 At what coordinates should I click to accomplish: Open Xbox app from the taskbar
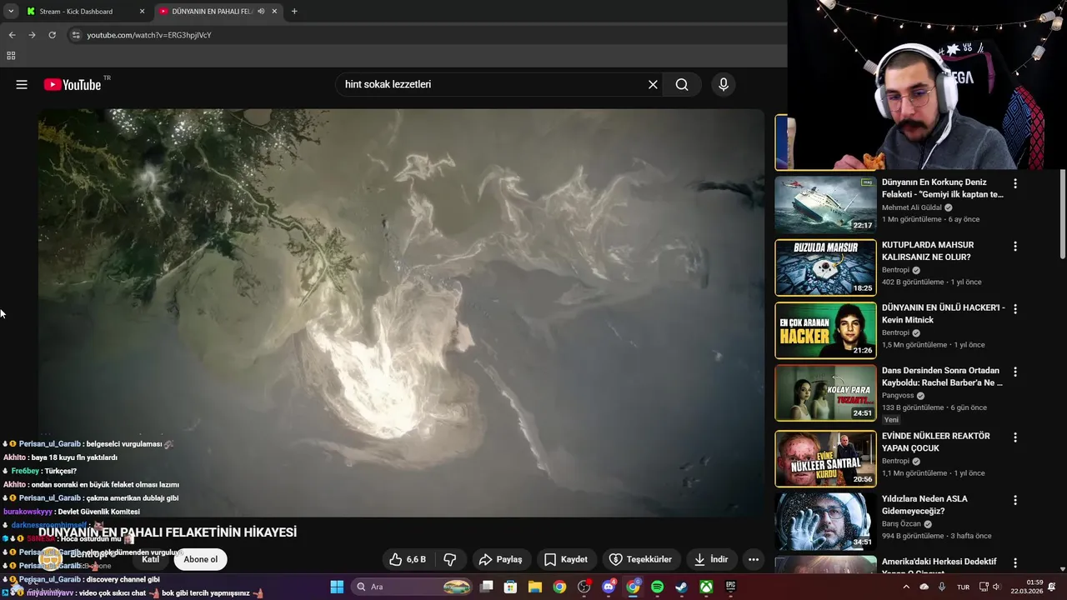click(706, 587)
